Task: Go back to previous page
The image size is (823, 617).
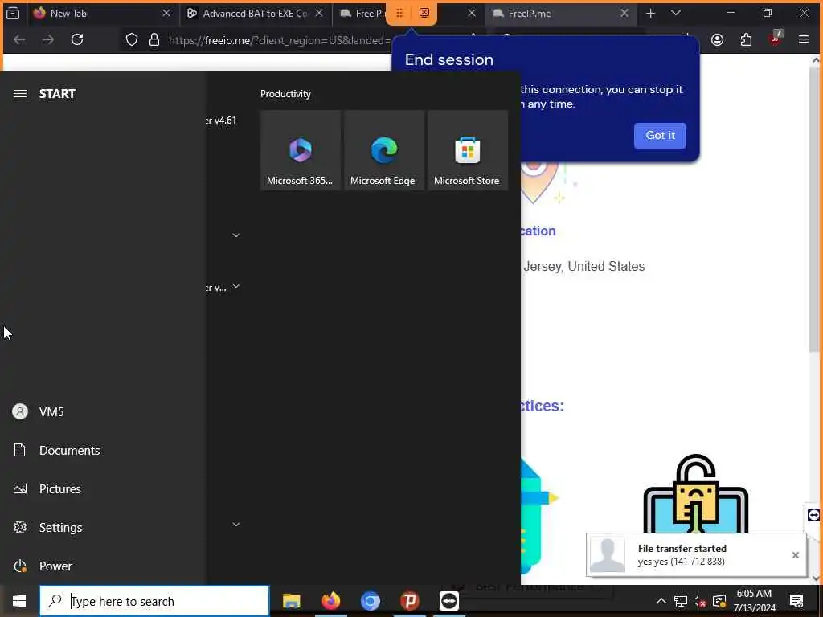Action: [19, 39]
